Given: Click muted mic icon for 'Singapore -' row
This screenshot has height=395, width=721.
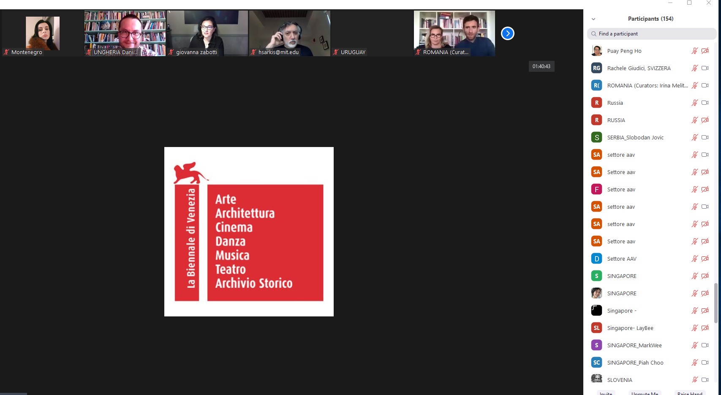Looking at the screenshot, I should (694, 311).
